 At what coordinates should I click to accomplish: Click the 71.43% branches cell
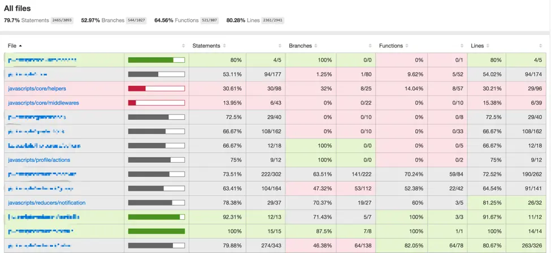pos(311,217)
